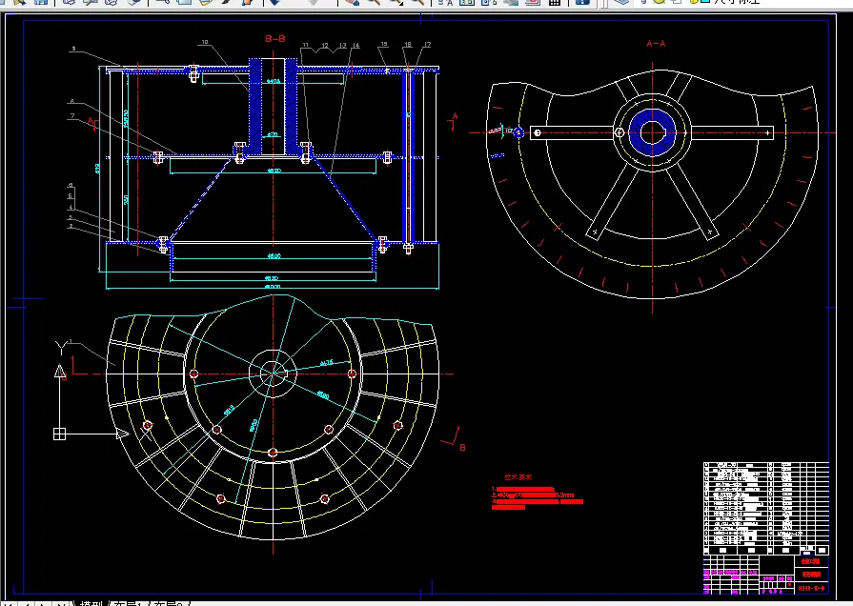The image size is (853, 606).
Task: Click the UCS Y-axis label
Action: [x=61, y=346]
